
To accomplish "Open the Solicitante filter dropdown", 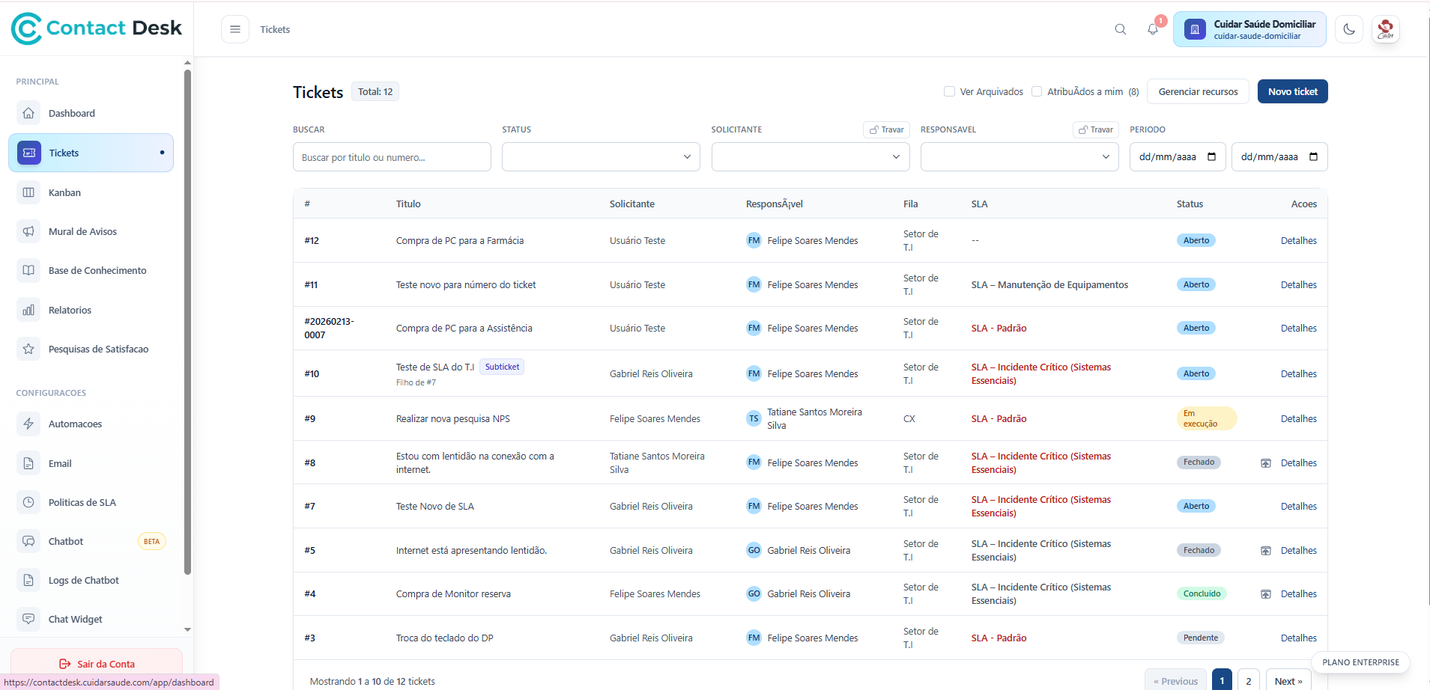I will point(810,157).
